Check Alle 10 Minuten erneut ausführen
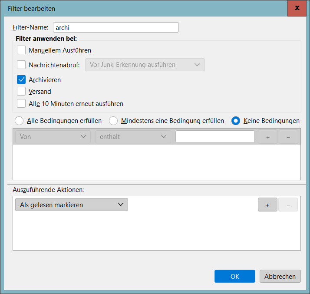 click(21, 103)
